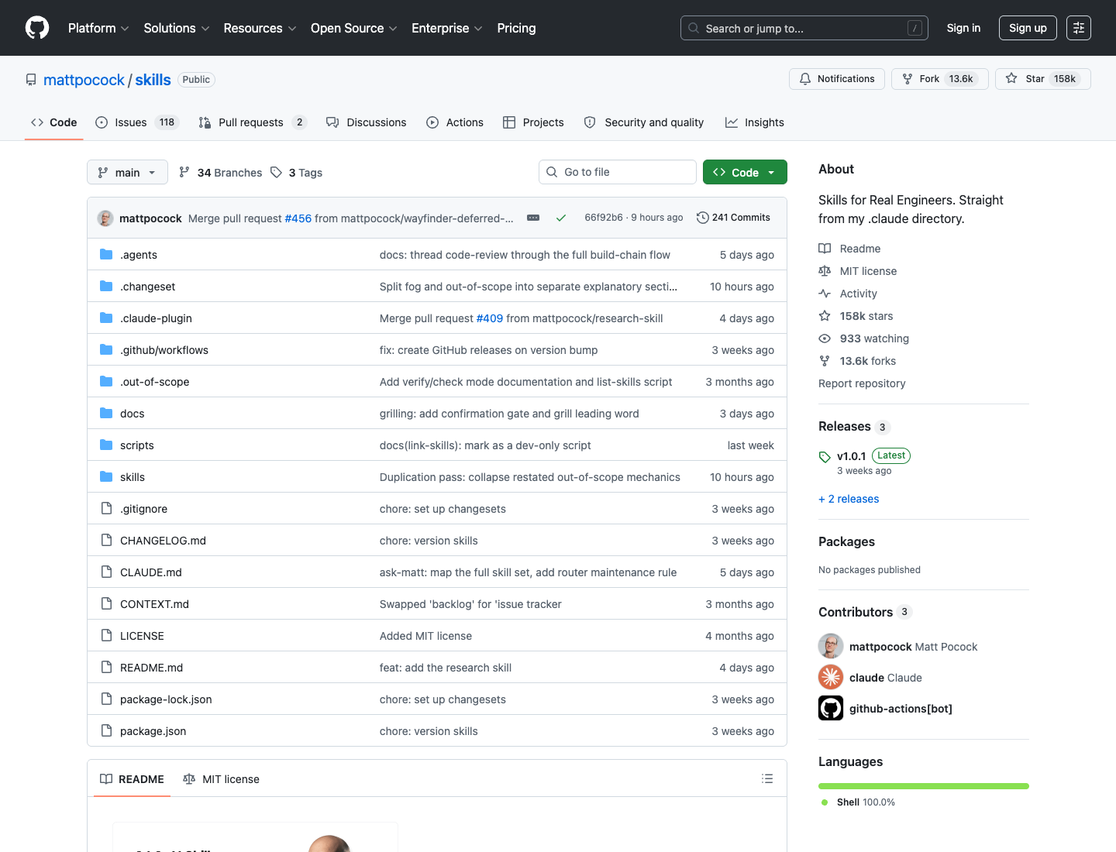Click the package.json file icon
Image resolution: width=1116 pixels, height=852 pixels.
click(106, 731)
